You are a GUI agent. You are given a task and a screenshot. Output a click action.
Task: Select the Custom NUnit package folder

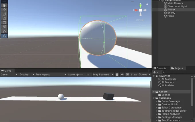(169, 104)
